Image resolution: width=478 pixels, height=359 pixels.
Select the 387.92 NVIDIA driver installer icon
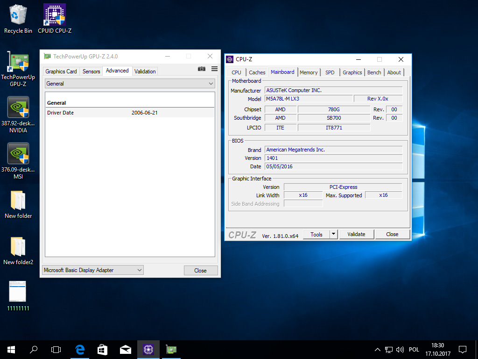18,115
